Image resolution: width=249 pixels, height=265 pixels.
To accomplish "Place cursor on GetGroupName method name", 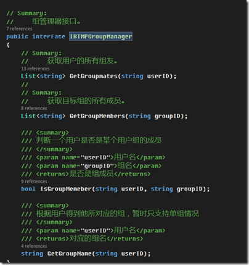I will tap(70, 253).
